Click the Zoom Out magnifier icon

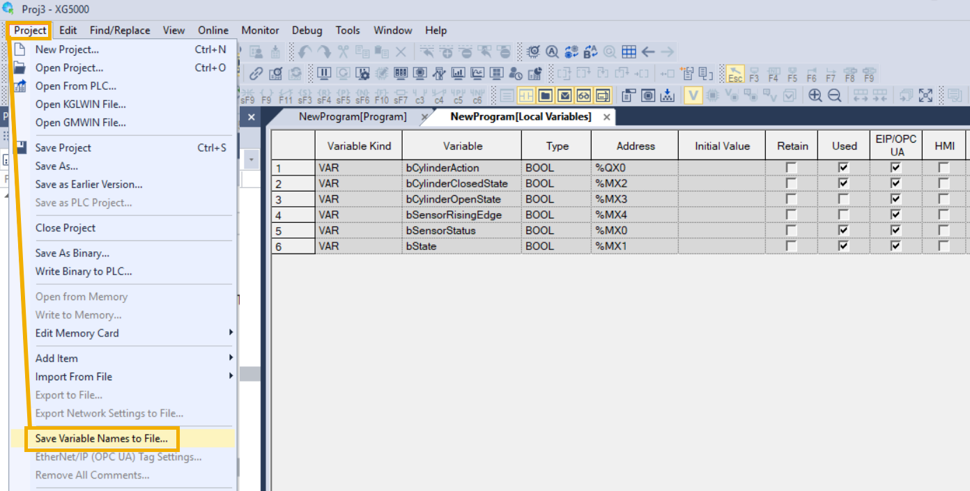(834, 96)
